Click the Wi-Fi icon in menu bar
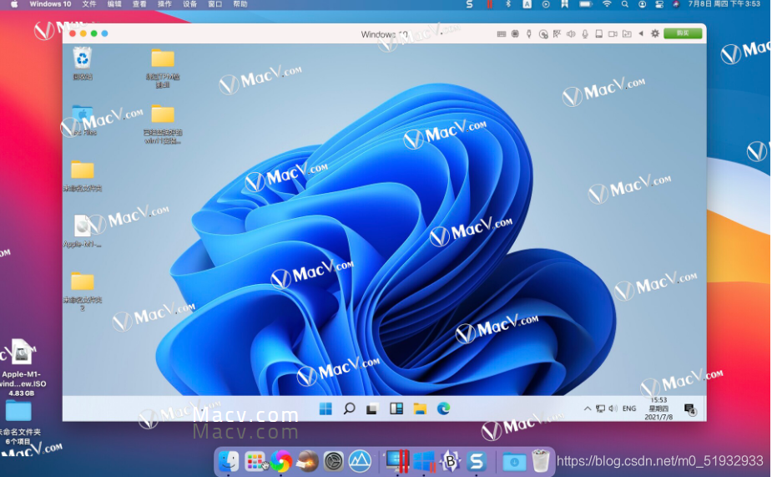This screenshot has height=477, width=772. pos(607,4)
